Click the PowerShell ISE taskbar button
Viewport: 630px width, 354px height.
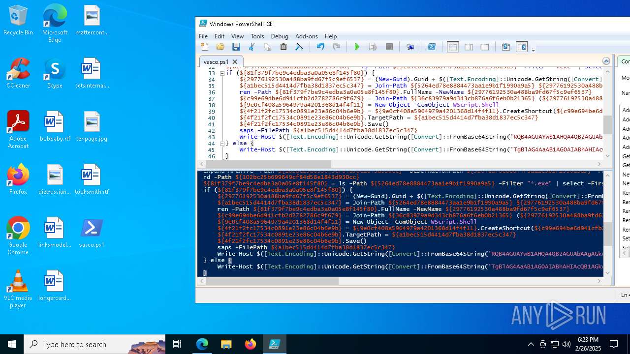[x=274, y=344]
